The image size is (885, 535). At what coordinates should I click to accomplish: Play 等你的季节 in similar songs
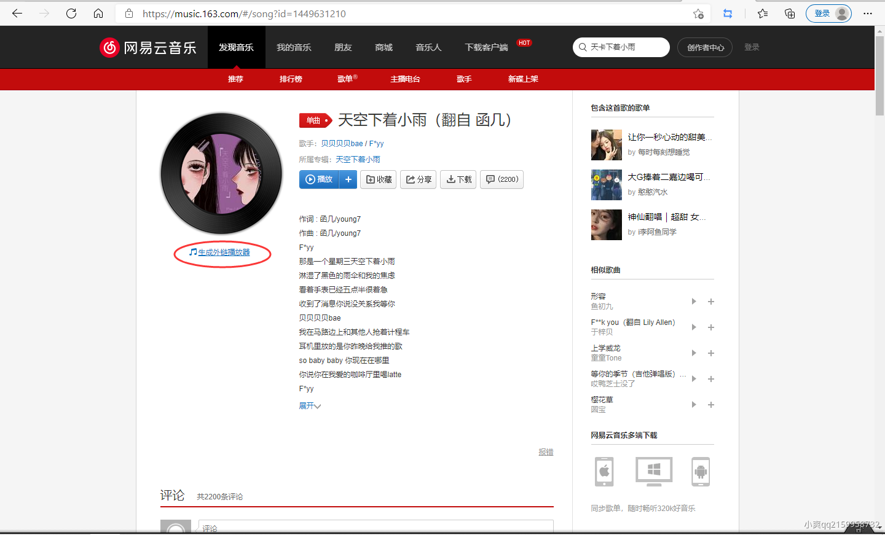693,379
